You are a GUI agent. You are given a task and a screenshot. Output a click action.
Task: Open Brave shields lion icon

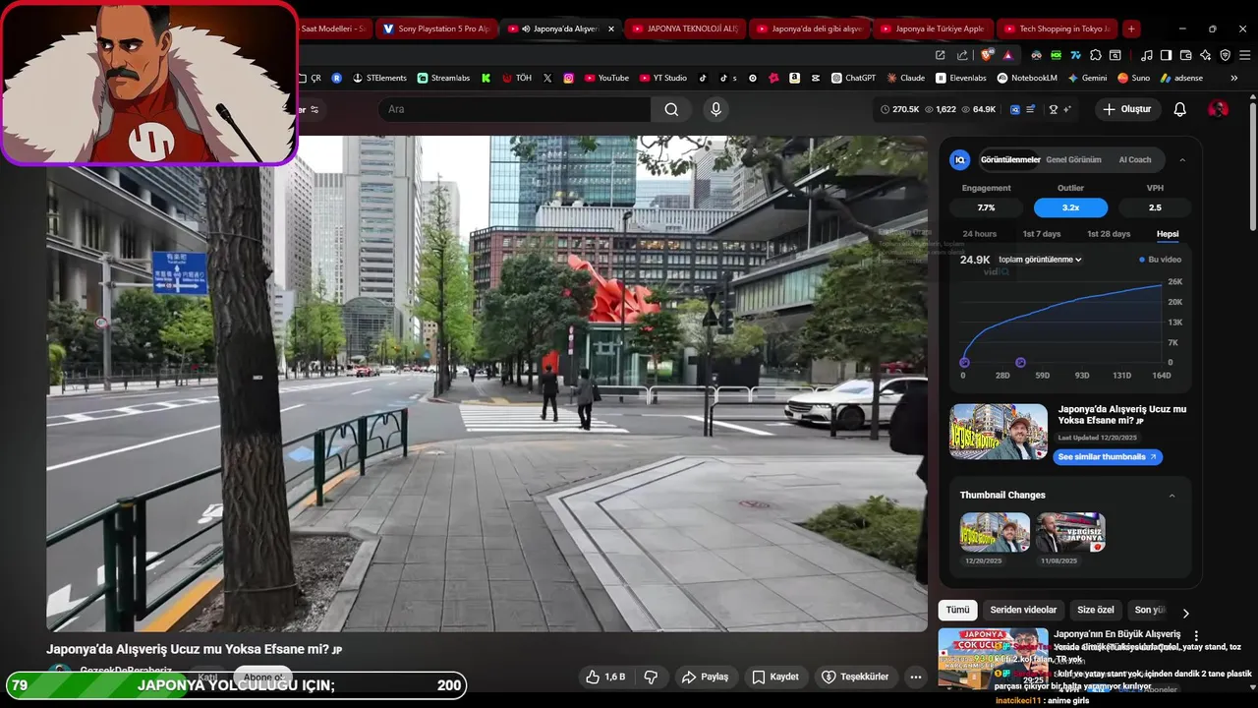pos(987,55)
